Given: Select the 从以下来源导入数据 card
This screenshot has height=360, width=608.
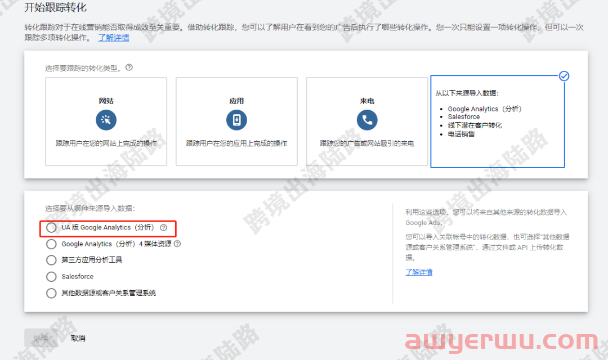Looking at the screenshot, I should 498,121.
